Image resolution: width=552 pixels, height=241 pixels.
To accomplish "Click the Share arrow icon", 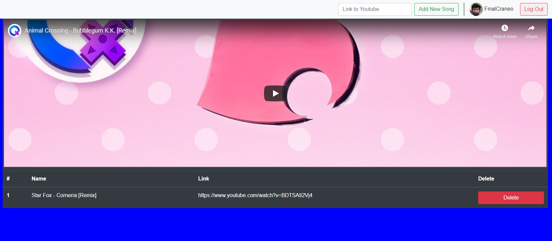I will tap(531, 28).
